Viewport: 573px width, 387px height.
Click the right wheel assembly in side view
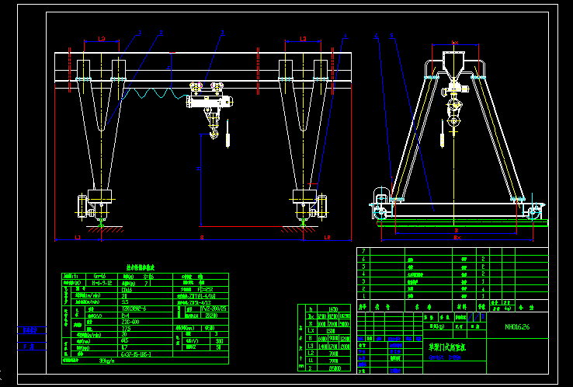534,211
